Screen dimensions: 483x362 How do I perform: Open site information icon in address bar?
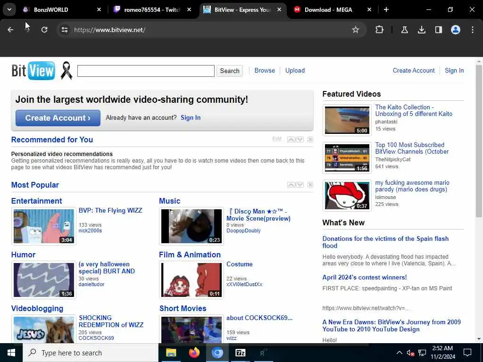pos(64,30)
